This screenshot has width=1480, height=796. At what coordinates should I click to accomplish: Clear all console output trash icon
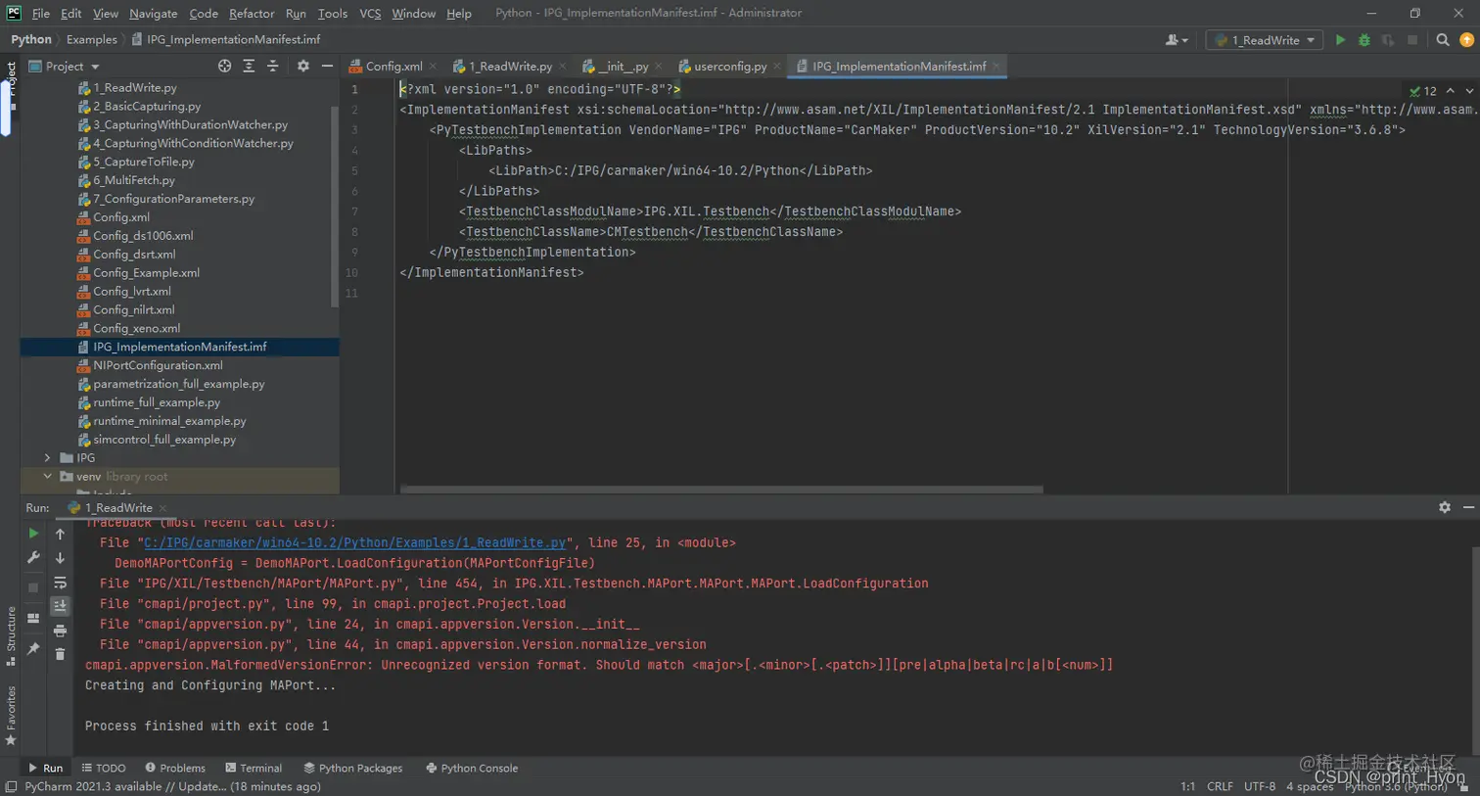click(x=60, y=654)
